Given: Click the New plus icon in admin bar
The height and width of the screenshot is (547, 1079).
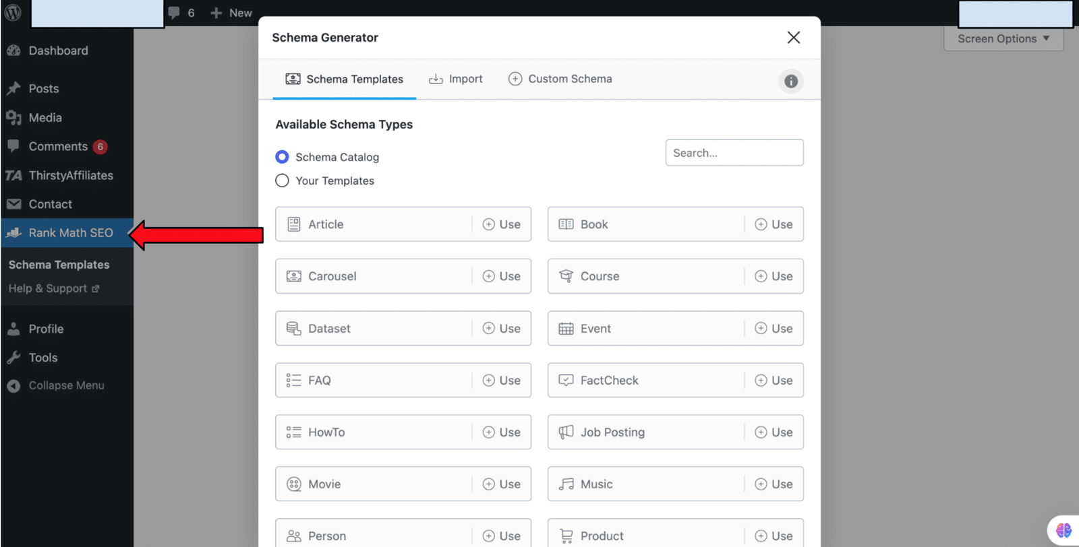Looking at the screenshot, I should pos(216,13).
